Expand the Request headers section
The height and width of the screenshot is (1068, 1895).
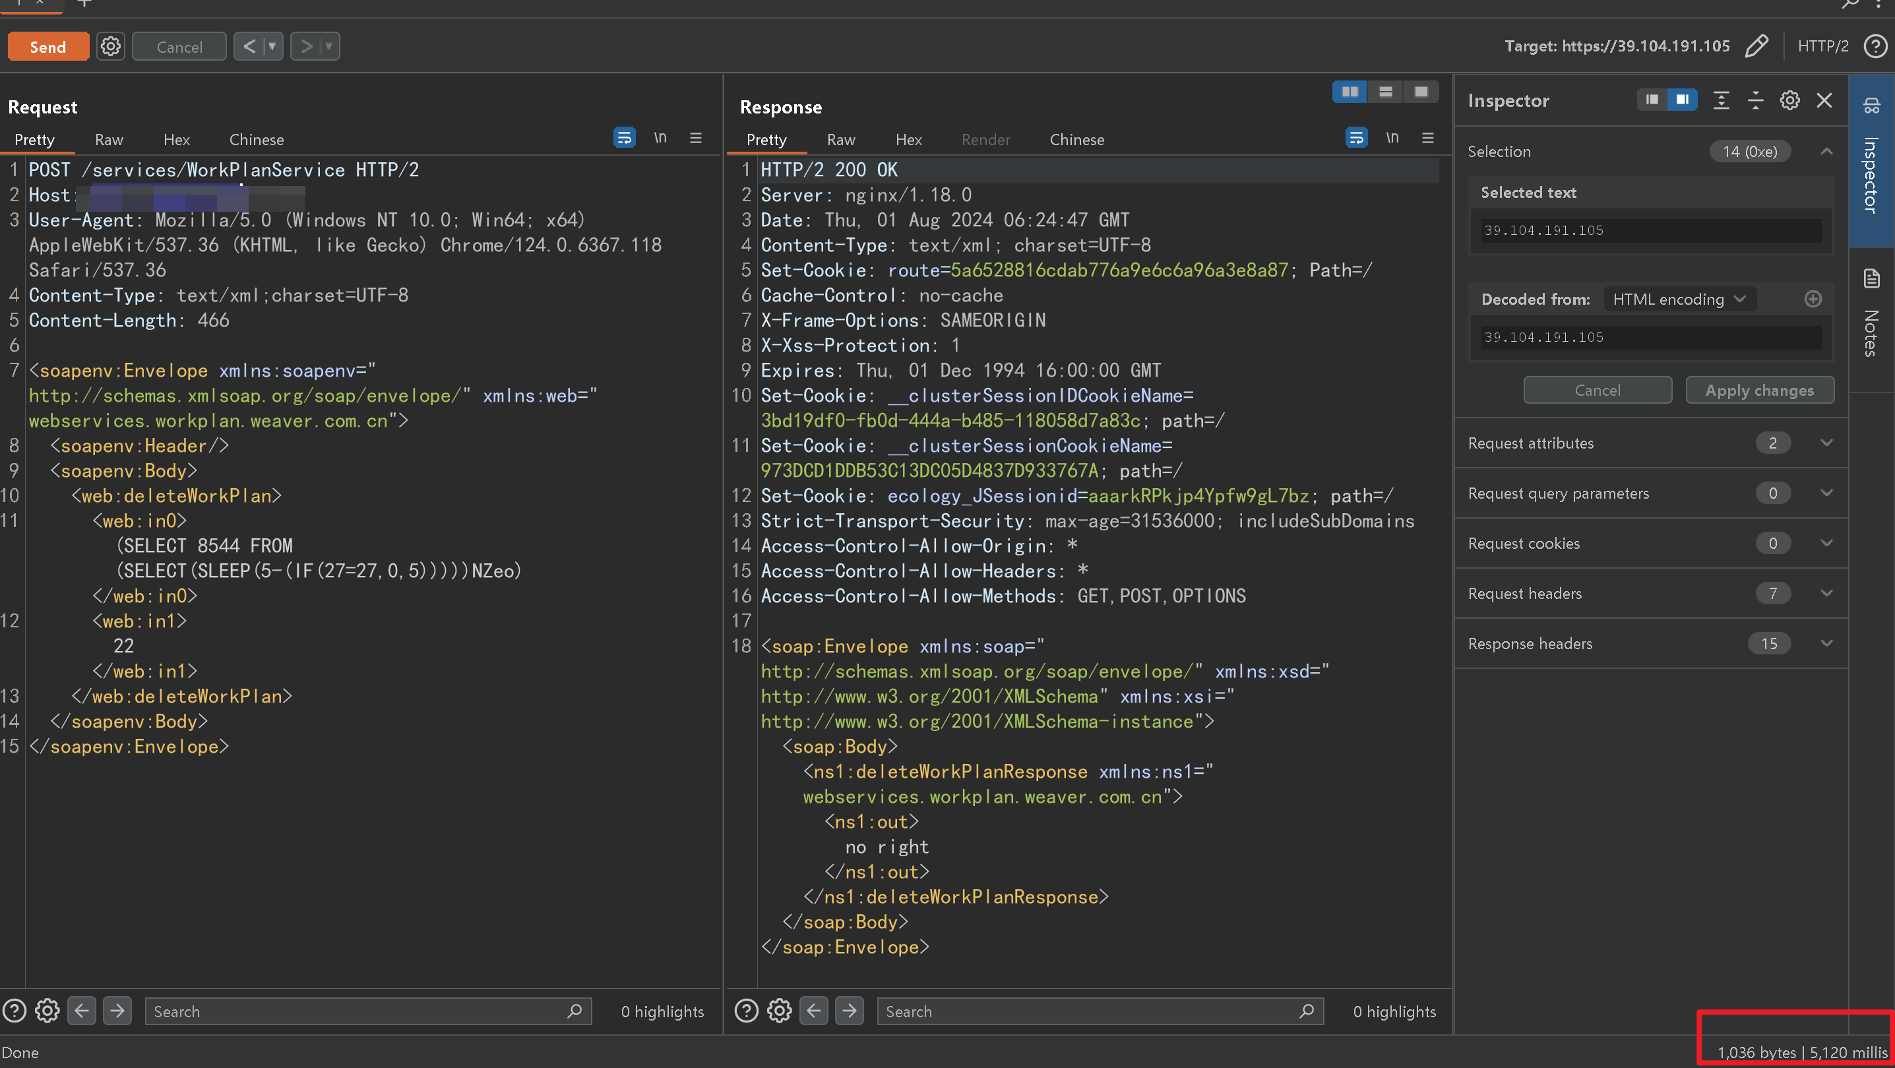click(x=1826, y=593)
